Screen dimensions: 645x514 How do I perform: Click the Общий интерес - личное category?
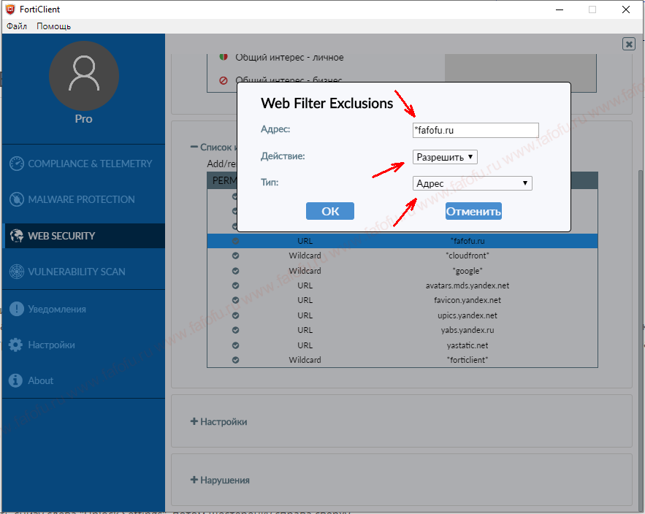point(289,57)
